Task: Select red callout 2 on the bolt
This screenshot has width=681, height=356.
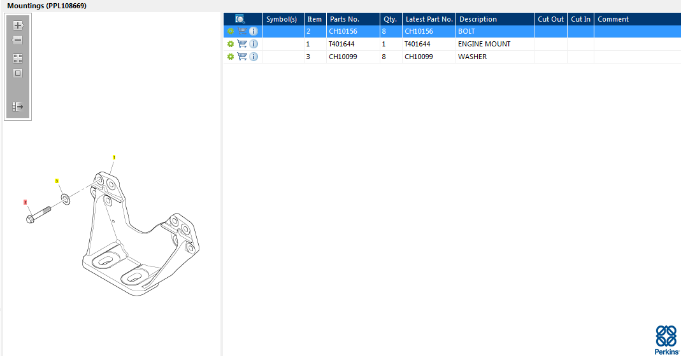Action: pos(25,202)
